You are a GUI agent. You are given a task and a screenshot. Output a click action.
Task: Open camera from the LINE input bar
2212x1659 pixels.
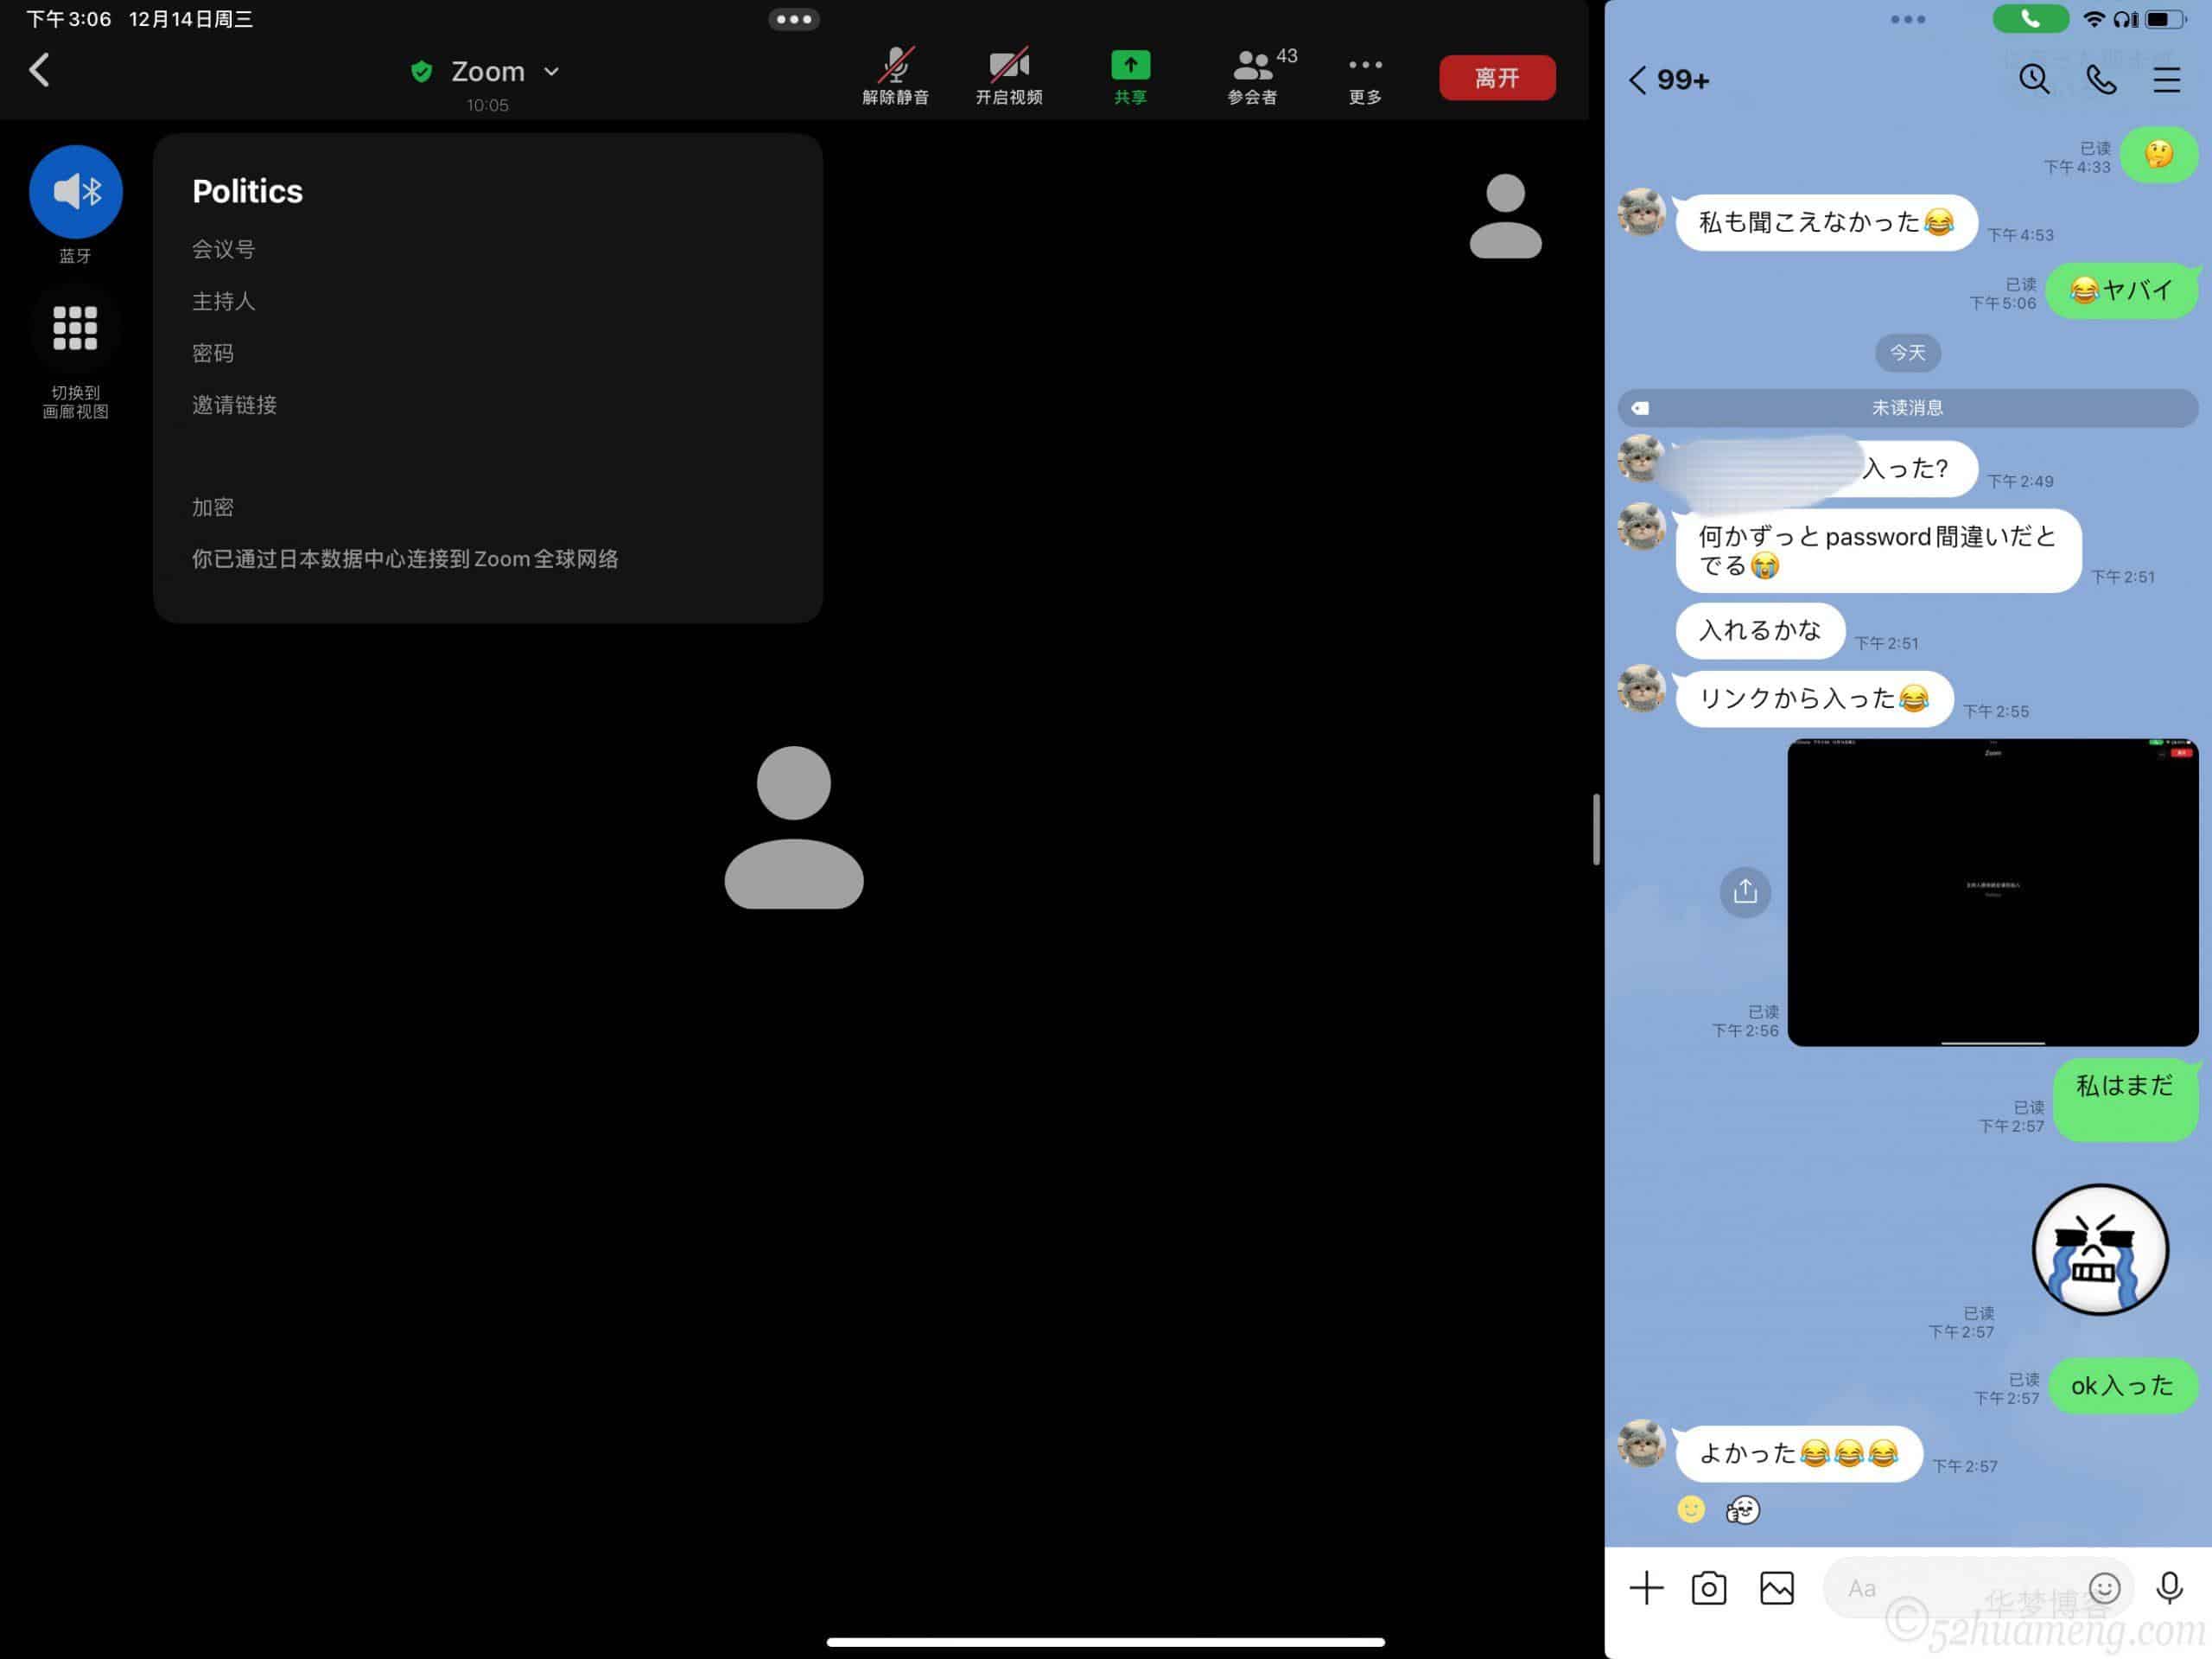1708,1587
